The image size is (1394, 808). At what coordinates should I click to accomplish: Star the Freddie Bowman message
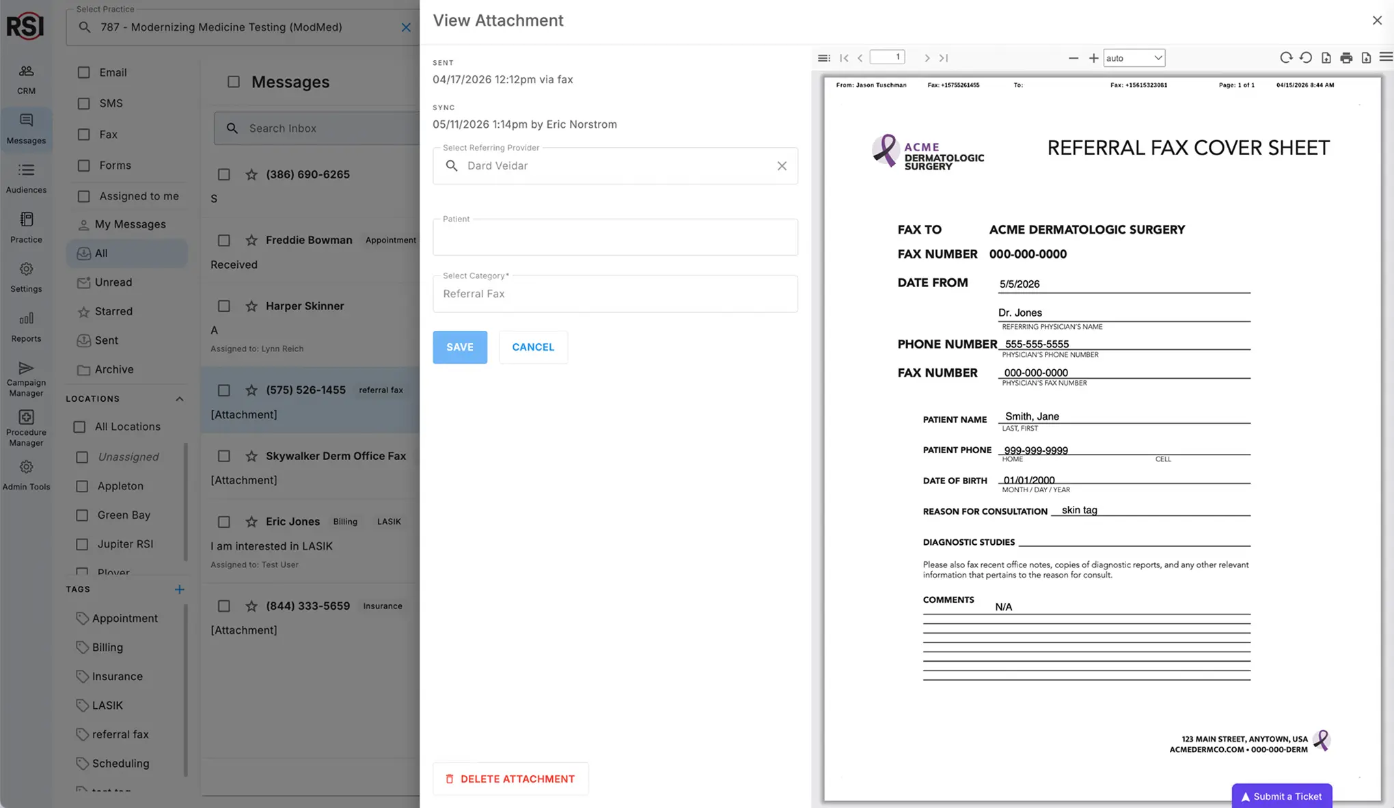pyautogui.click(x=251, y=240)
